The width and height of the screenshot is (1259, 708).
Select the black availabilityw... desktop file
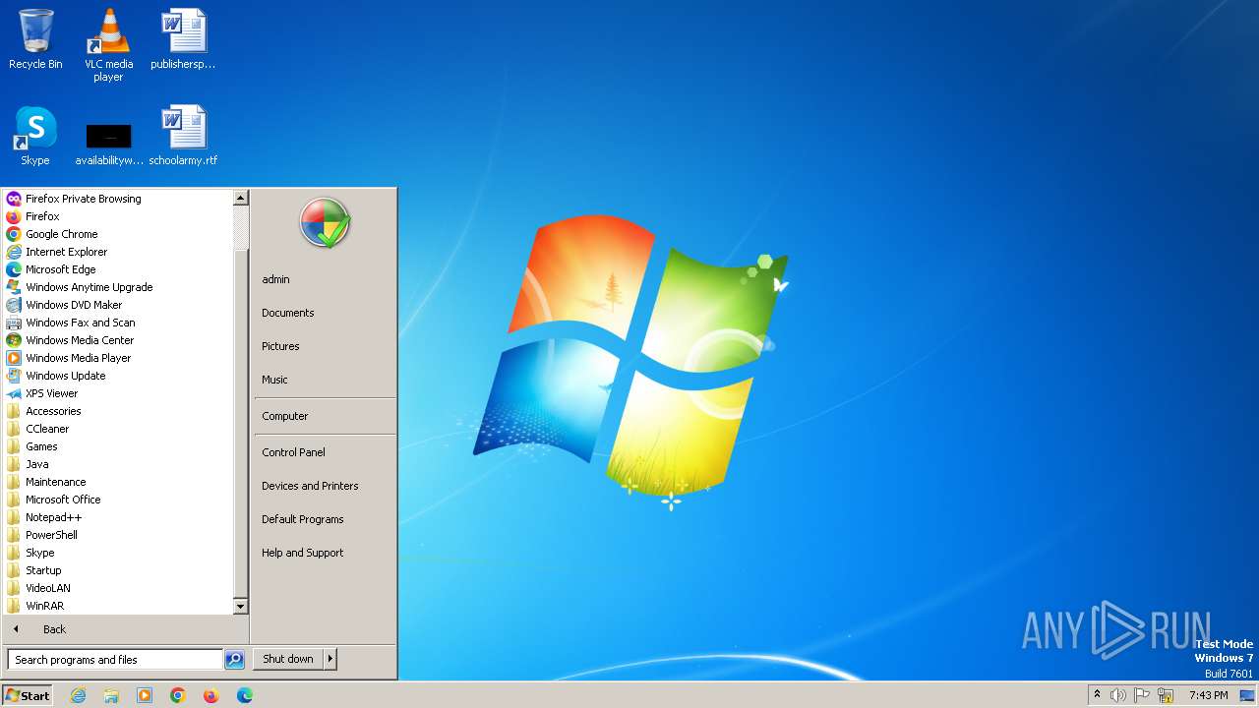108,144
